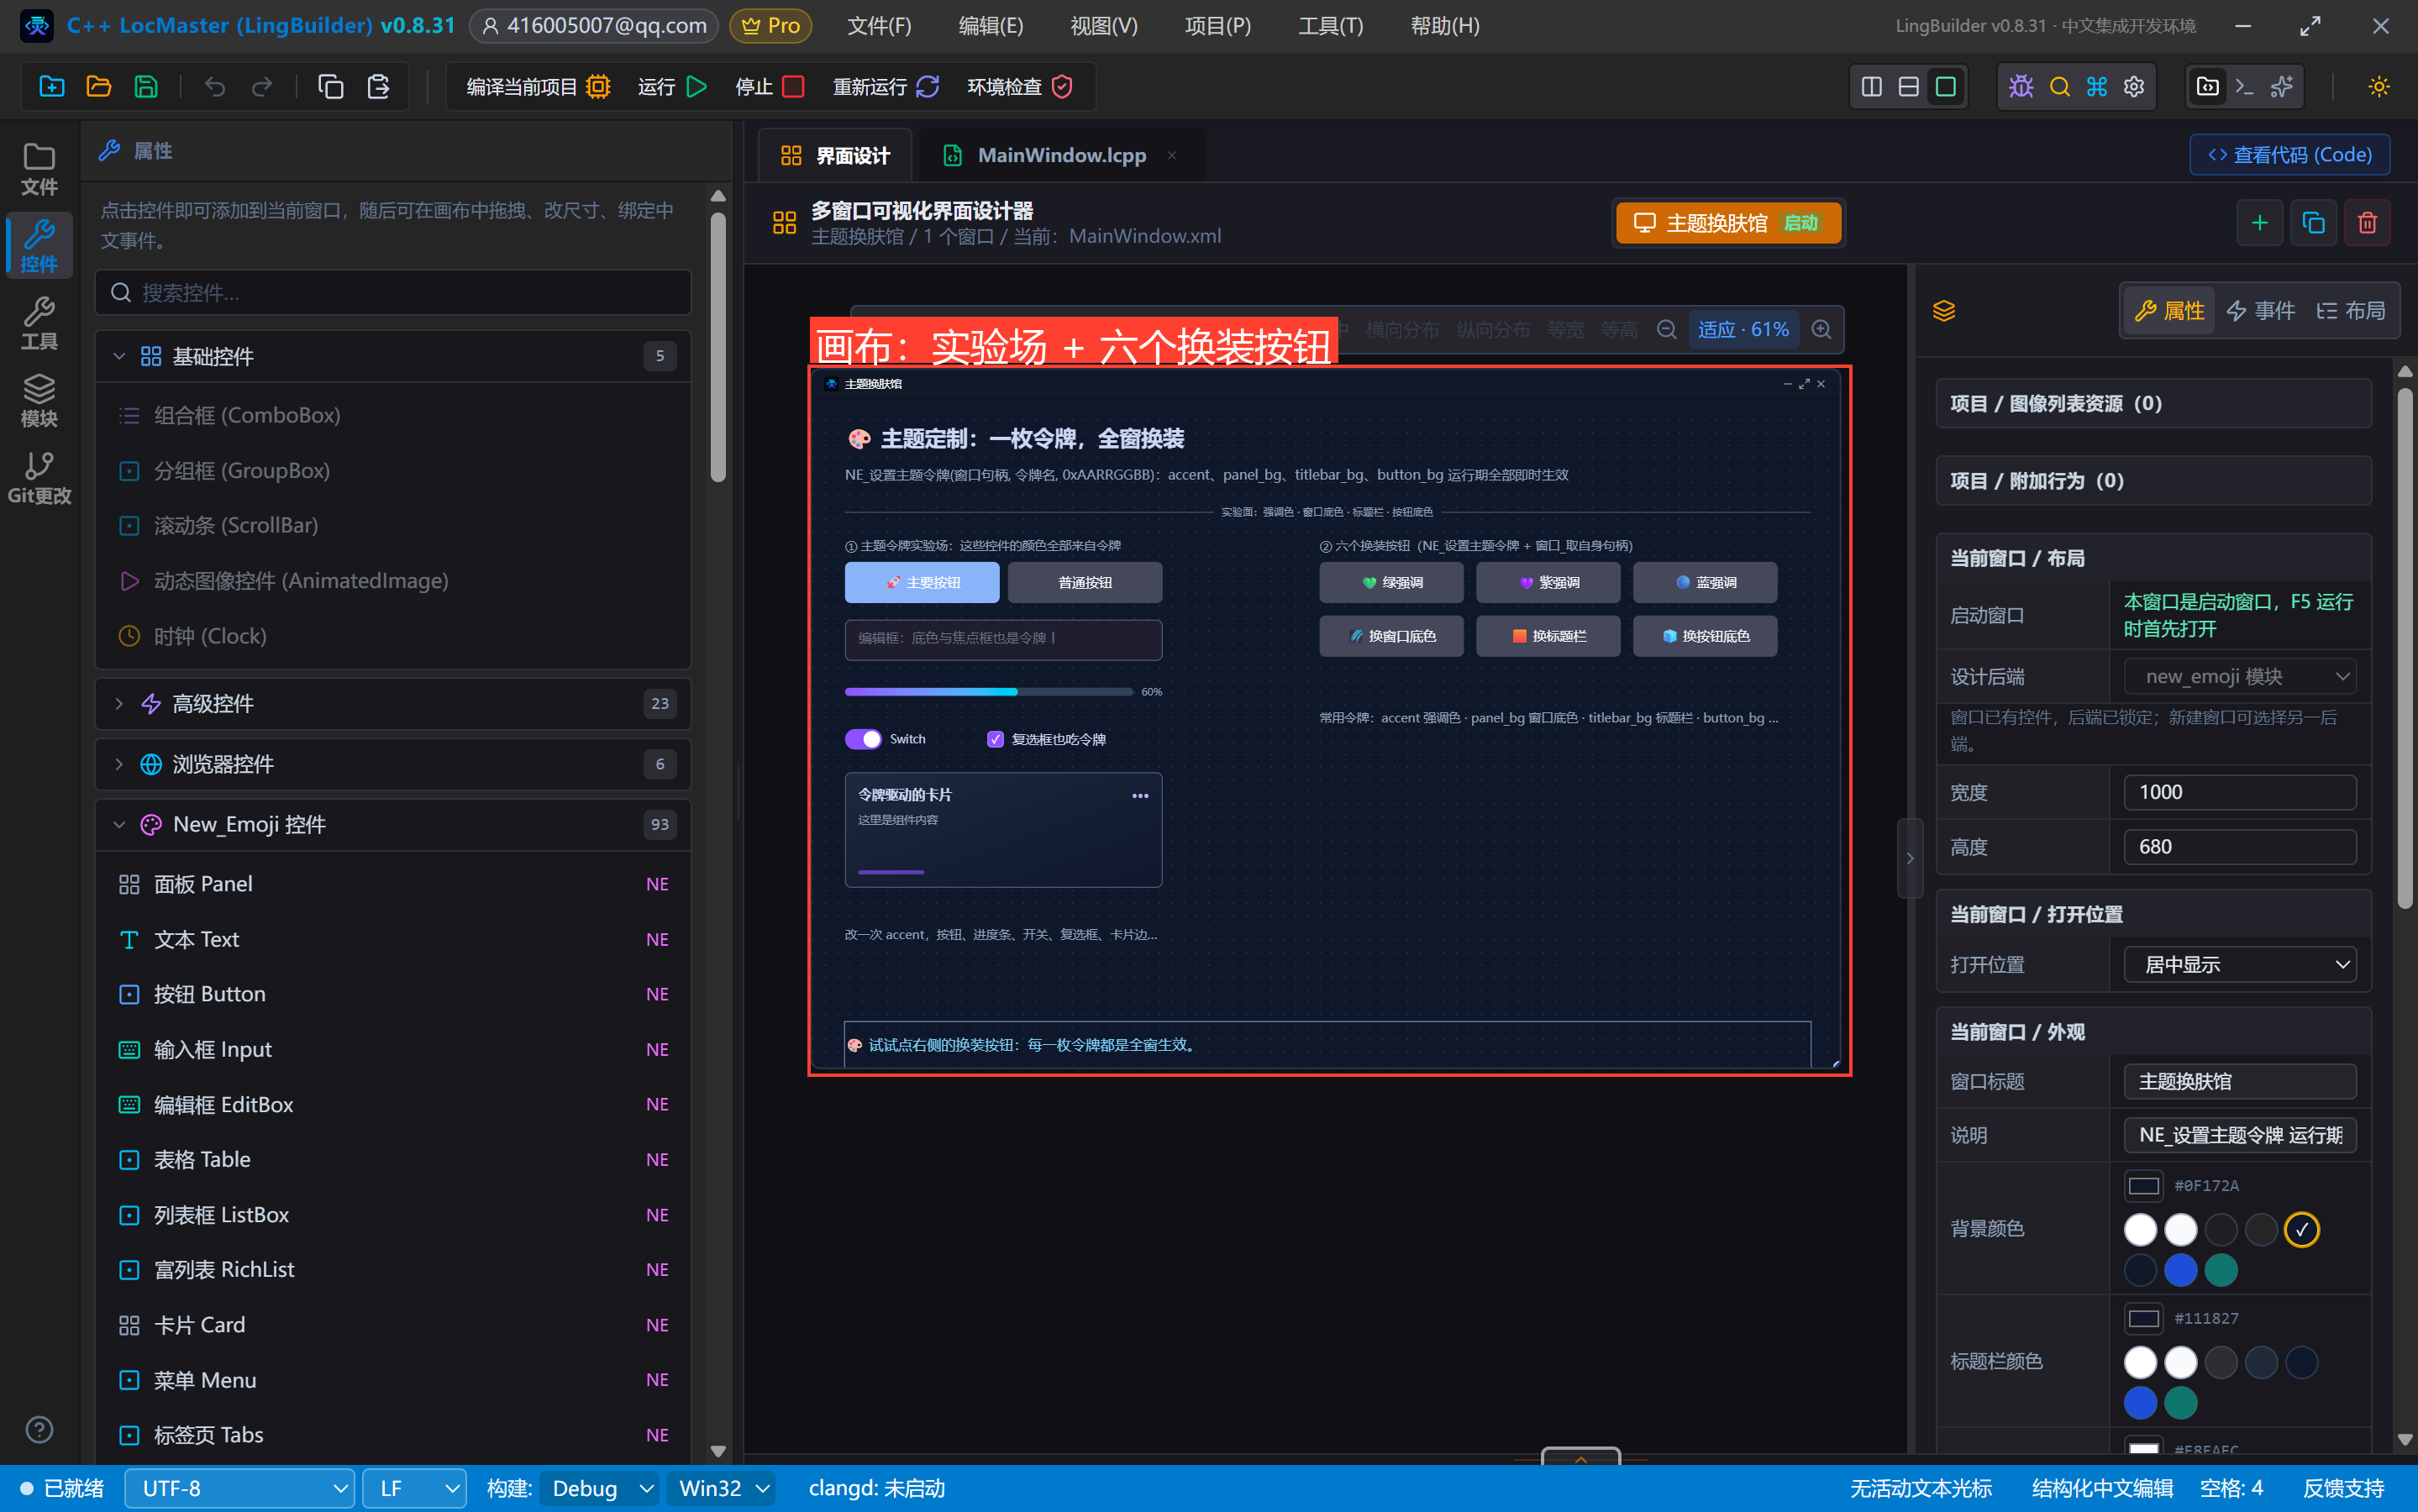The width and height of the screenshot is (2418, 1512).
Task: Click the paste clipboard icon
Action: click(378, 87)
